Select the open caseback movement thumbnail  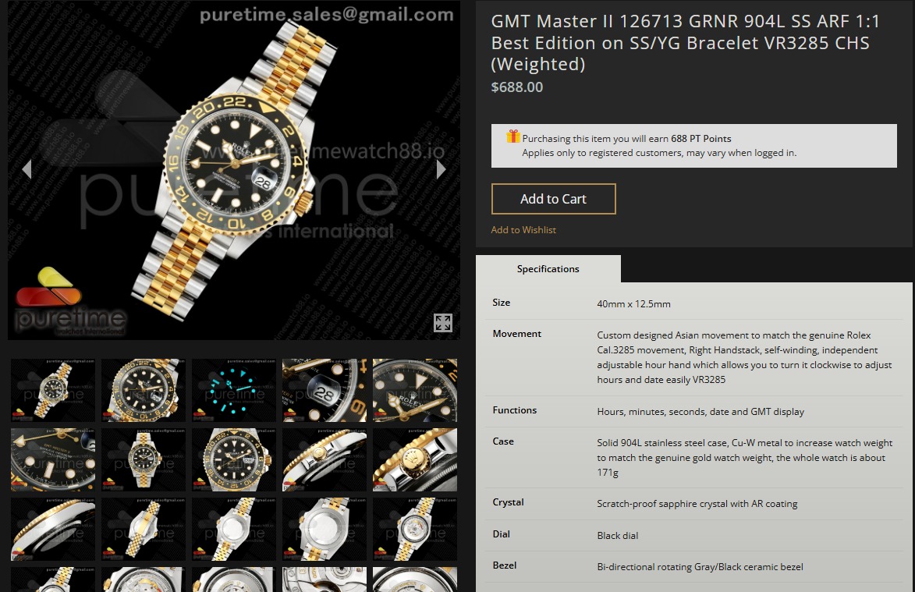coord(415,529)
